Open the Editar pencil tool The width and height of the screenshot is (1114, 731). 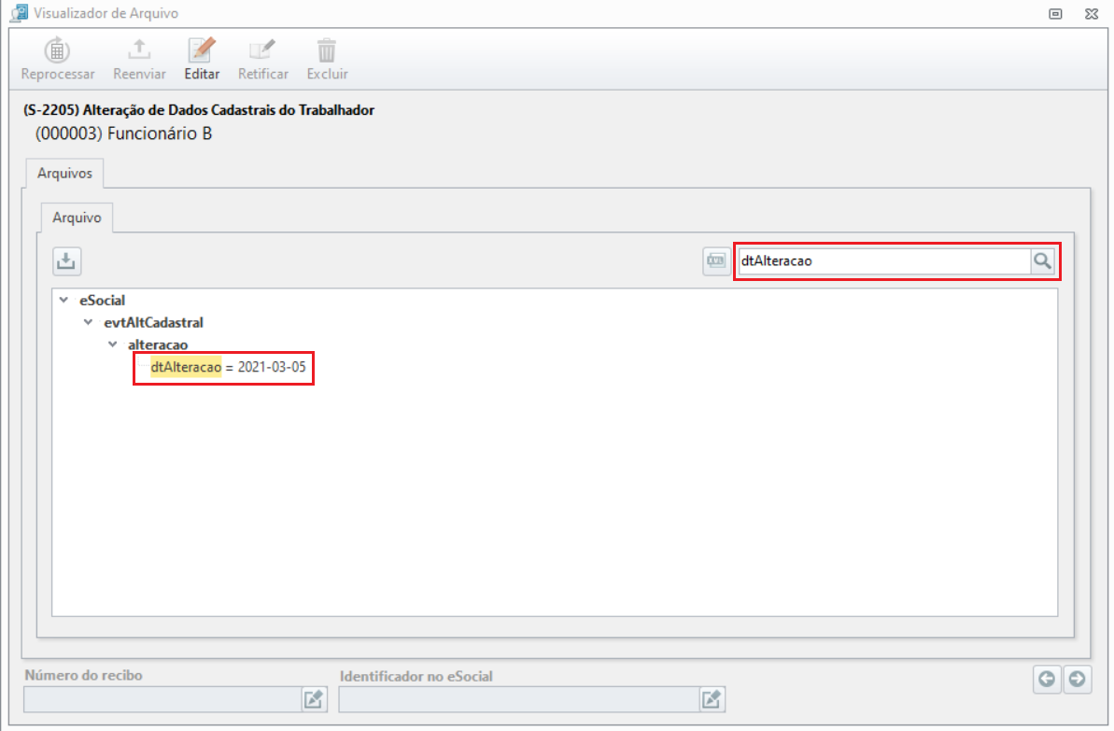pyautogui.click(x=202, y=49)
